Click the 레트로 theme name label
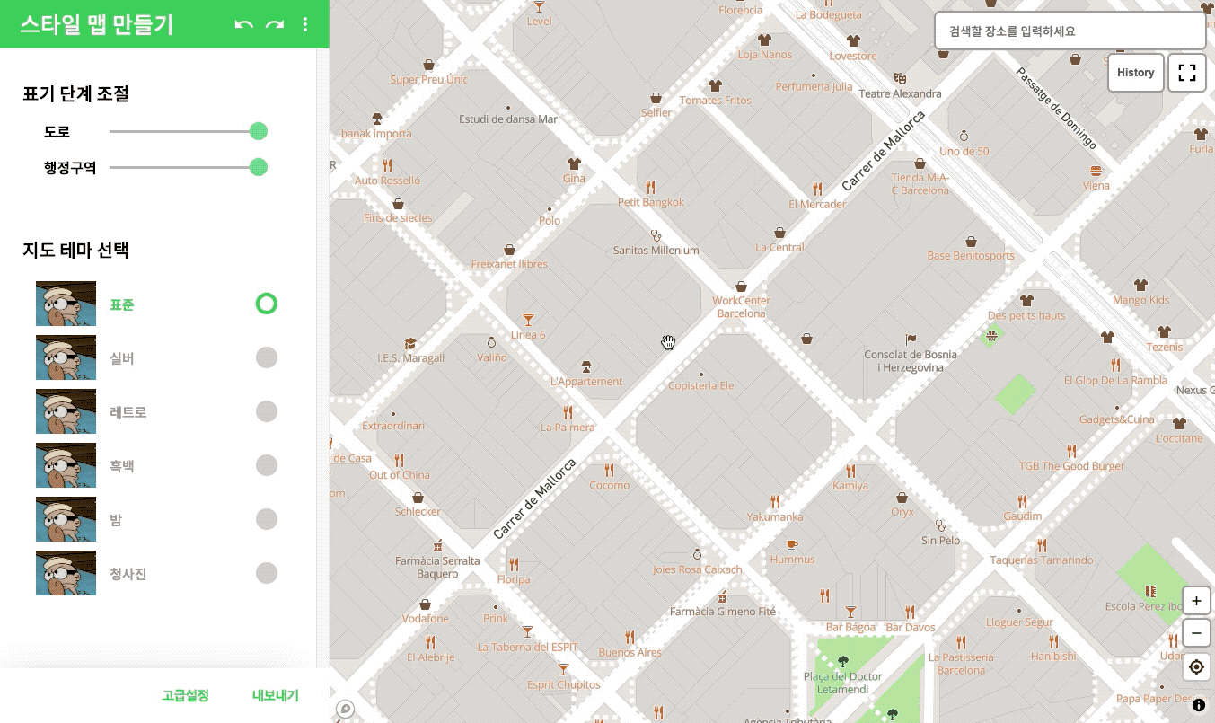This screenshot has width=1215, height=723. [128, 412]
